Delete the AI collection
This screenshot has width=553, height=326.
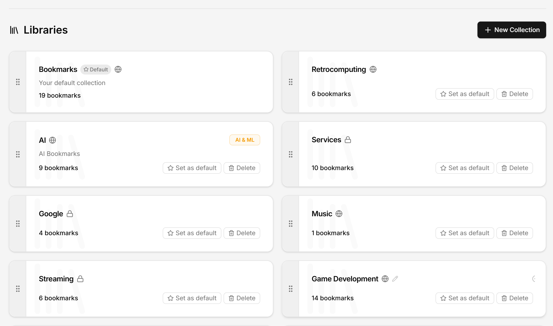click(242, 168)
